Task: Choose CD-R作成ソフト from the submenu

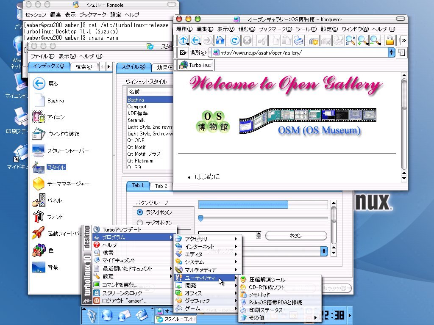Action: pyautogui.click(x=280, y=287)
